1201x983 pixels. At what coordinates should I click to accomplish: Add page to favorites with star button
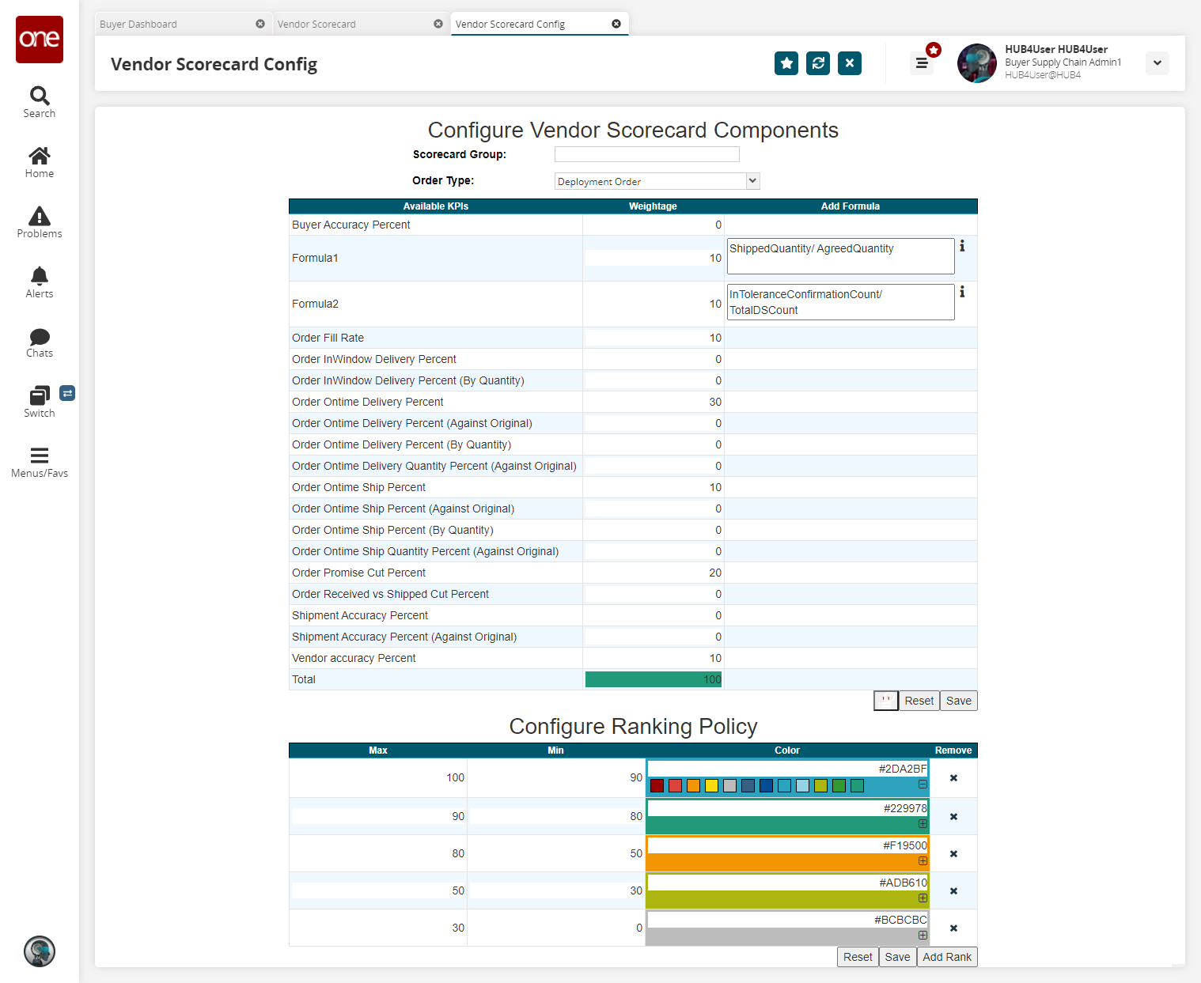[x=786, y=63]
